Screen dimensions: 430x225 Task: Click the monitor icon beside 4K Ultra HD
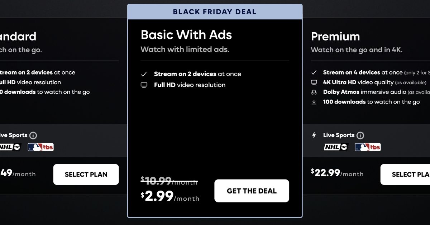pyautogui.click(x=314, y=82)
